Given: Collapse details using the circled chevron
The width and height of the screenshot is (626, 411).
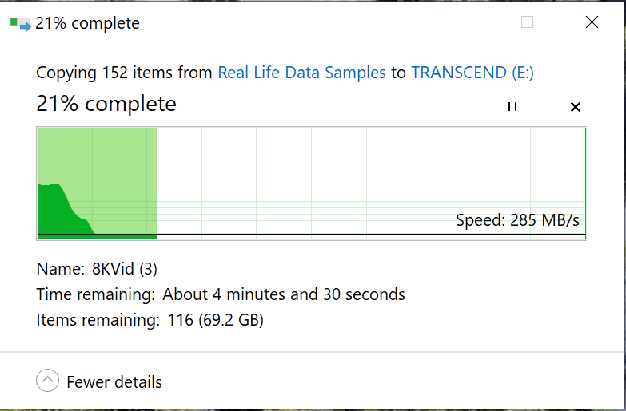Looking at the screenshot, I should click(x=47, y=381).
